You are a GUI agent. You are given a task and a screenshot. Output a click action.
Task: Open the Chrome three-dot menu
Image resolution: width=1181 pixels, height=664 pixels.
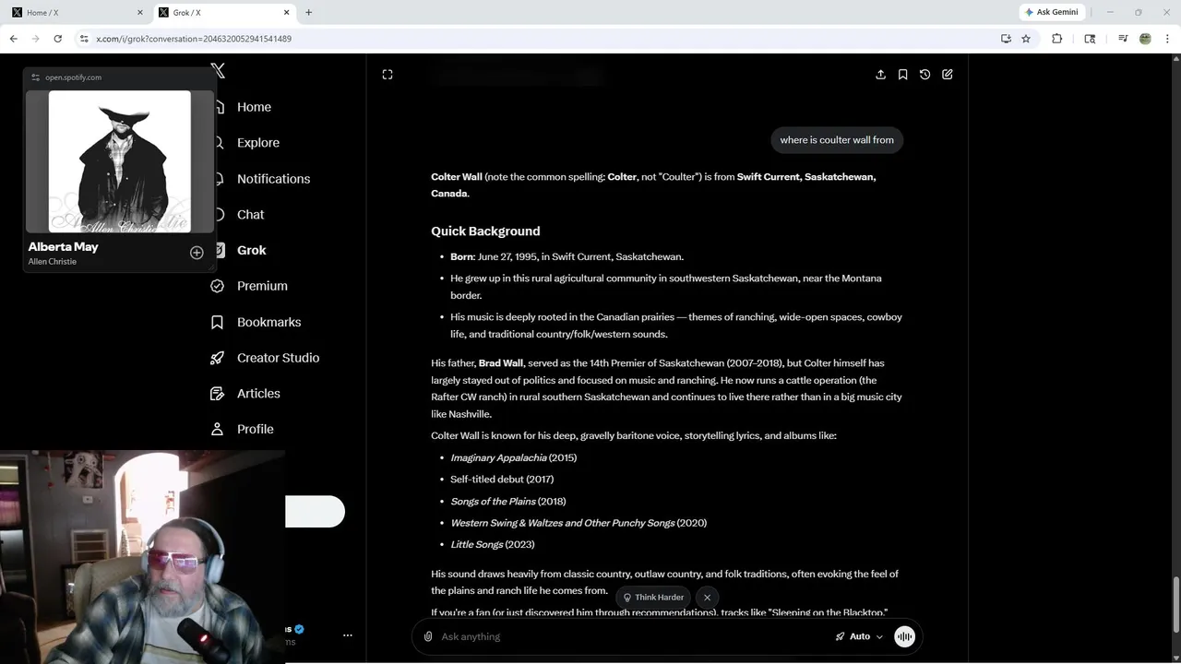1168,39
